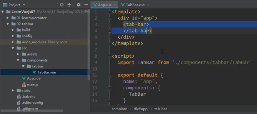The width and height of the screenshot is (257, 114).
Task: Expand the static folder
Action: click(x=13, y=90)
